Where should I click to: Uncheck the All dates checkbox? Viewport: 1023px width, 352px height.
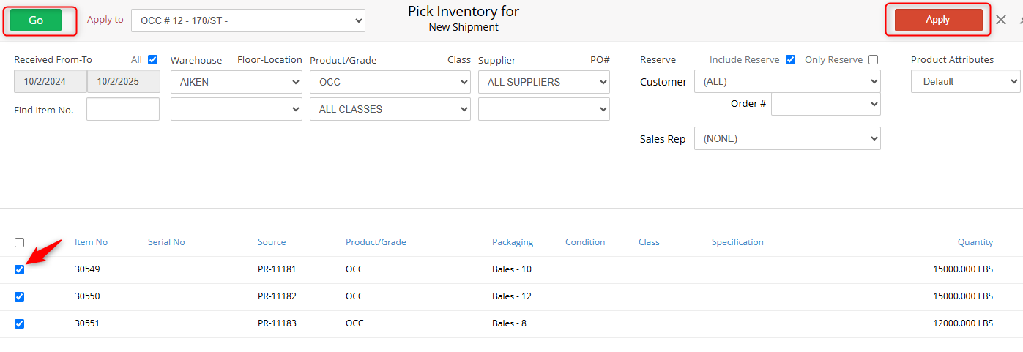[x=153, y=60]
